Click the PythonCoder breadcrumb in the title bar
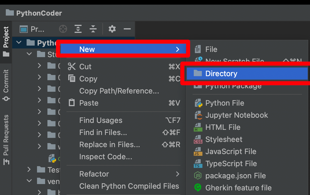 pos(34,13)
